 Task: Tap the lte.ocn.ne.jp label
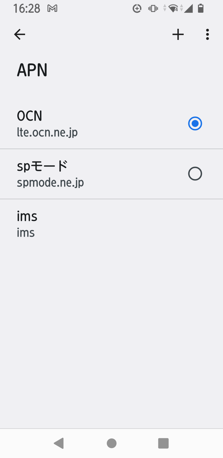pyautogui.click(x=47, y=132)
